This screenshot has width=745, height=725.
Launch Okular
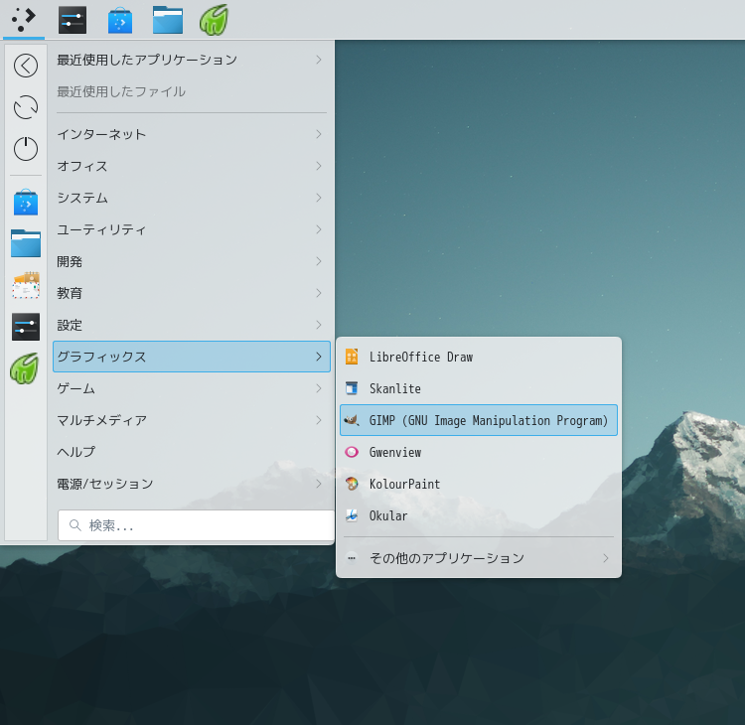point(479,515)
